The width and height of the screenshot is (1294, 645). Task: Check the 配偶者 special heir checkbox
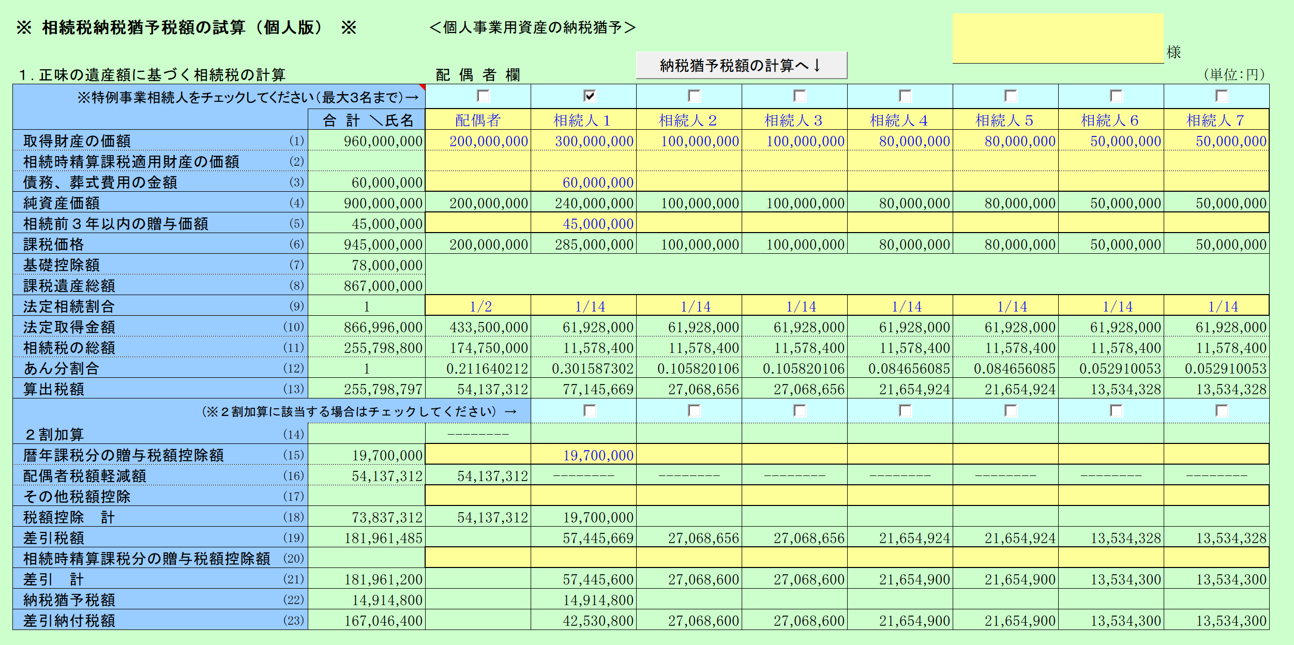[484, 96]
